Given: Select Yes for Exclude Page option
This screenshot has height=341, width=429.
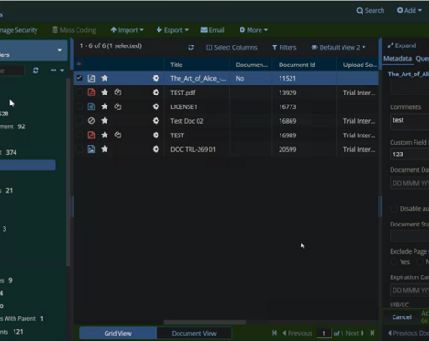Looking at the screenshot, I should coord(393,262).
